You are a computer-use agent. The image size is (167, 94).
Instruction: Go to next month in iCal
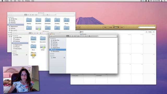coord(154,32)
